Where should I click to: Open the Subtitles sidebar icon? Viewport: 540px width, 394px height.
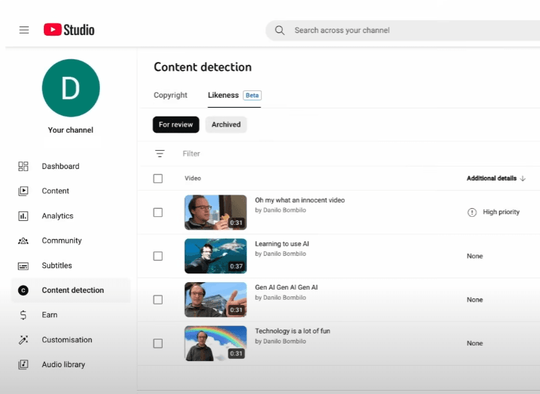pyautogui.click(x=24, y=265)
